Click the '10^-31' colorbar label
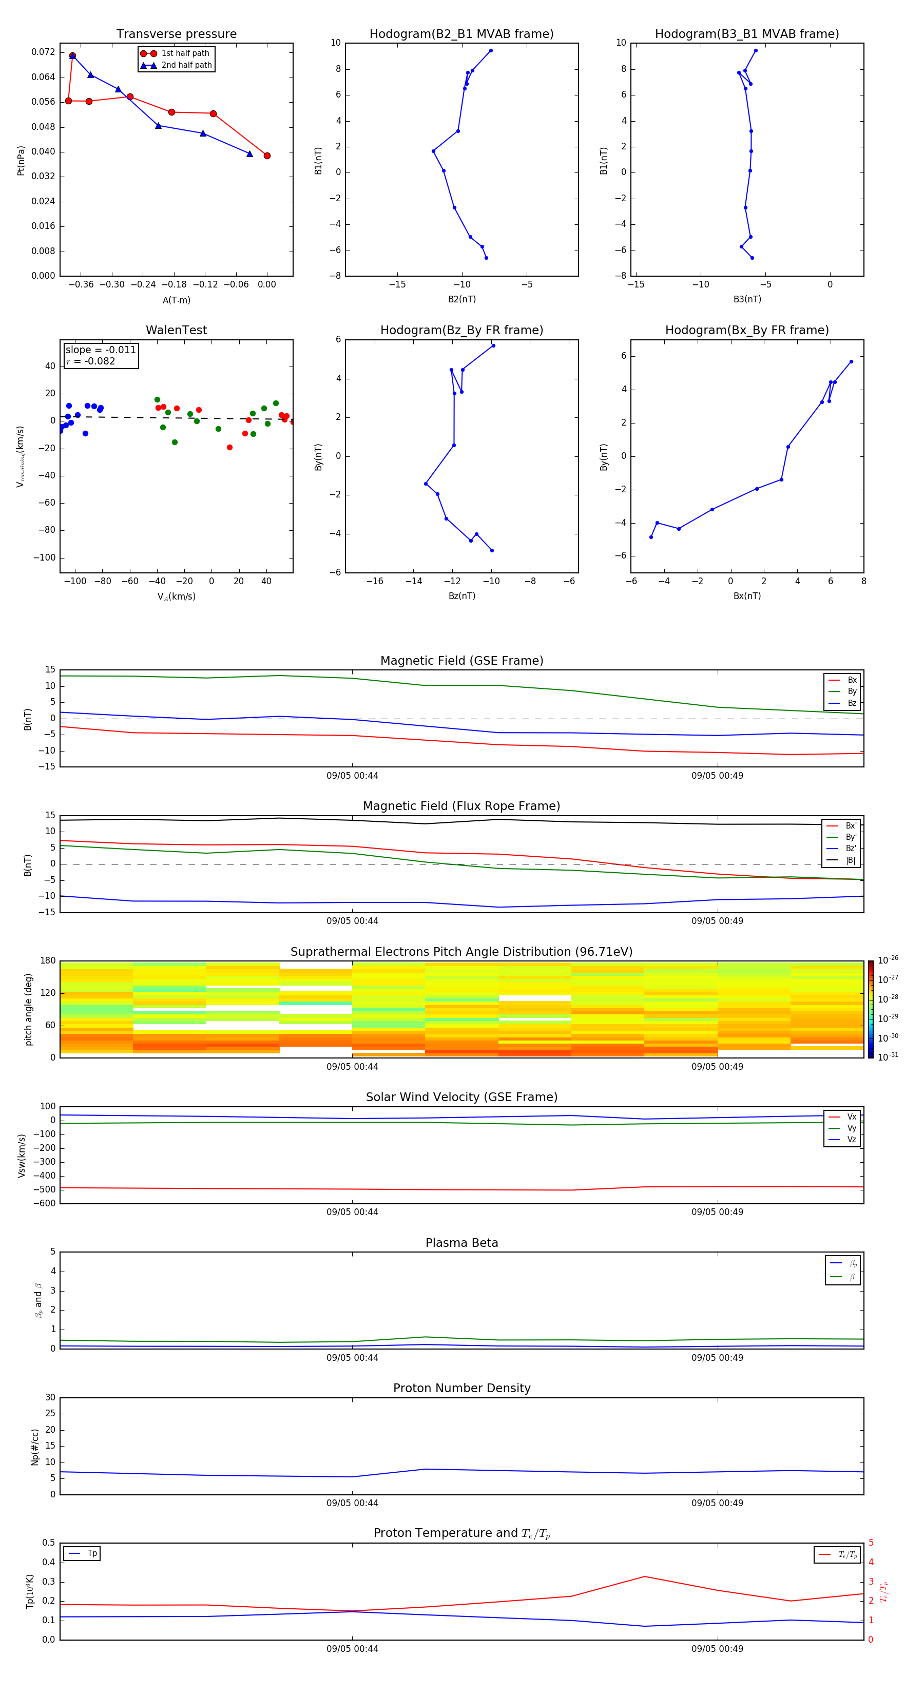This screenshot has width=924, height=1694. [888, 1057]
